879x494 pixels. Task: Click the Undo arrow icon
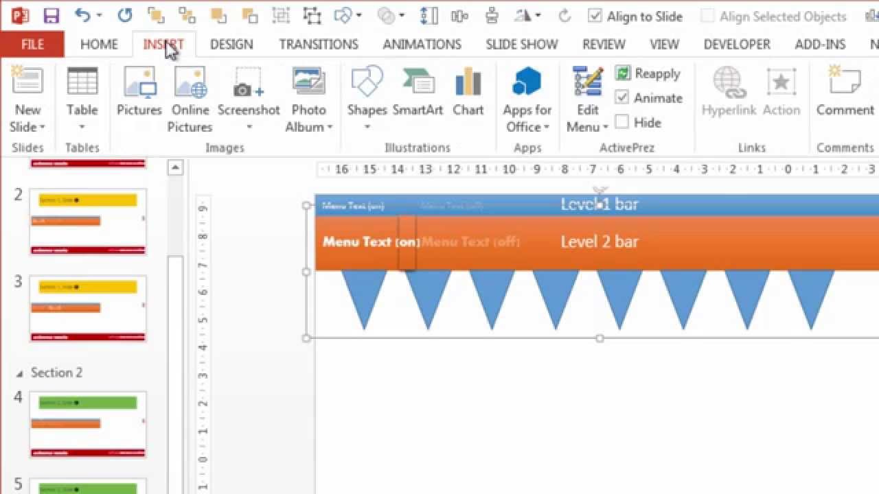click(82, 15)
